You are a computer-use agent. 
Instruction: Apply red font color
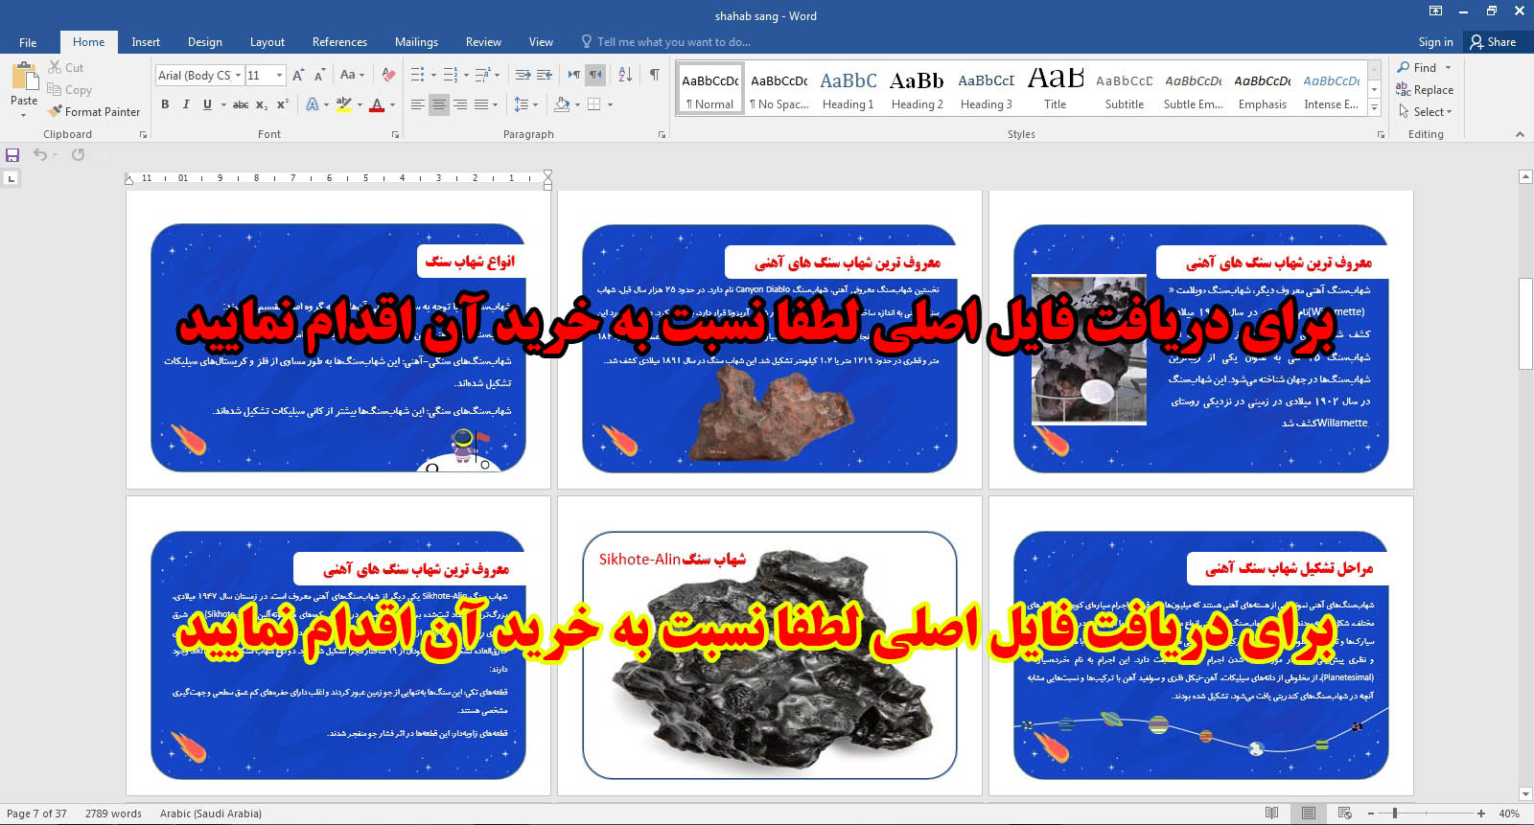(x=377, y=104)
